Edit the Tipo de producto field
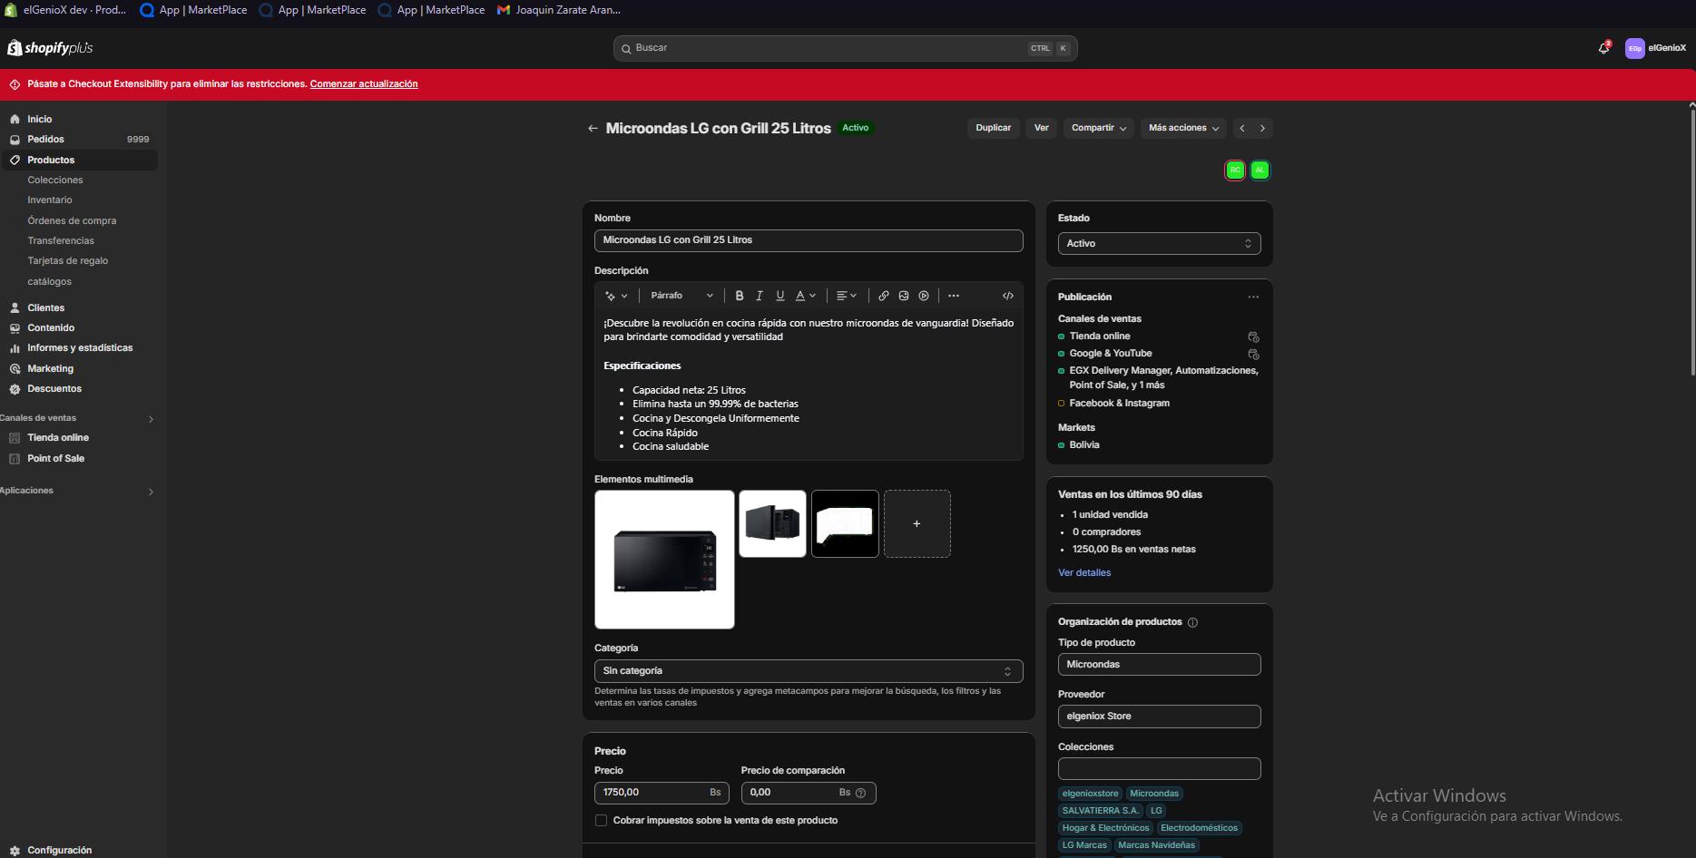1696x858 pixels. click(x=1159, y=665)
